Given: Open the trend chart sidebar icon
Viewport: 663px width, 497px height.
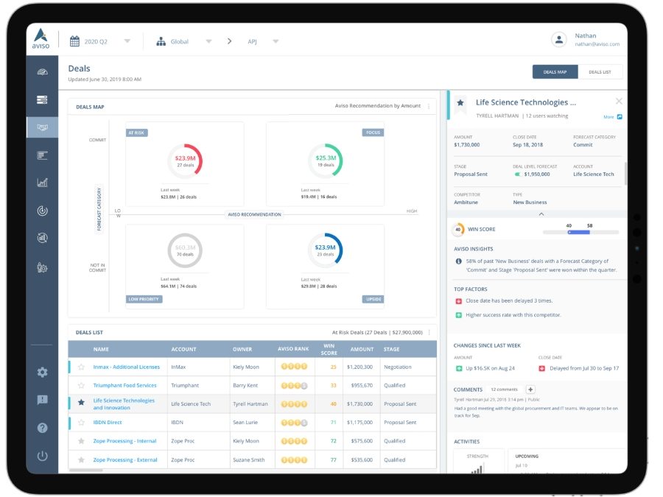Looking at the screenshot, I should pyautogui.click(x=42, y=183).
